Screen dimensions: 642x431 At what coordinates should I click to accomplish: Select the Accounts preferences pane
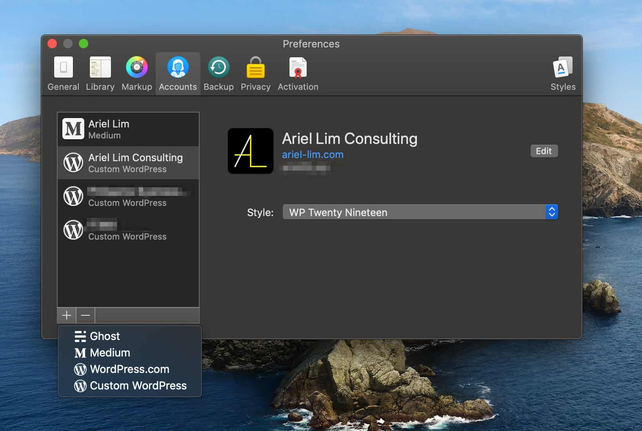[178, 74]
